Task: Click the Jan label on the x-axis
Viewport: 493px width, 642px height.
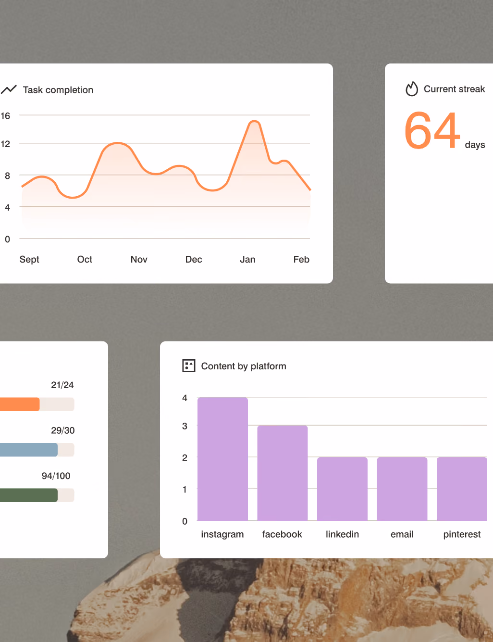Action: tap(247, 259)
